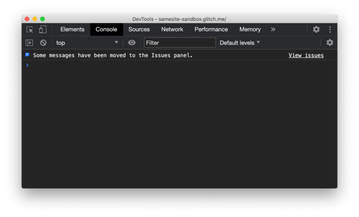Close the DevTools window with red button

(27, 19)
